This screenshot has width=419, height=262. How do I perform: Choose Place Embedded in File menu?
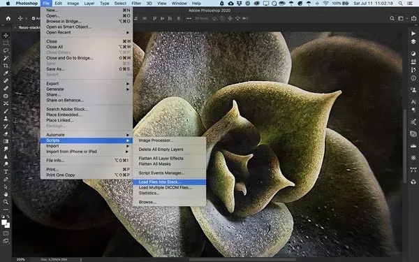[87, 115]
